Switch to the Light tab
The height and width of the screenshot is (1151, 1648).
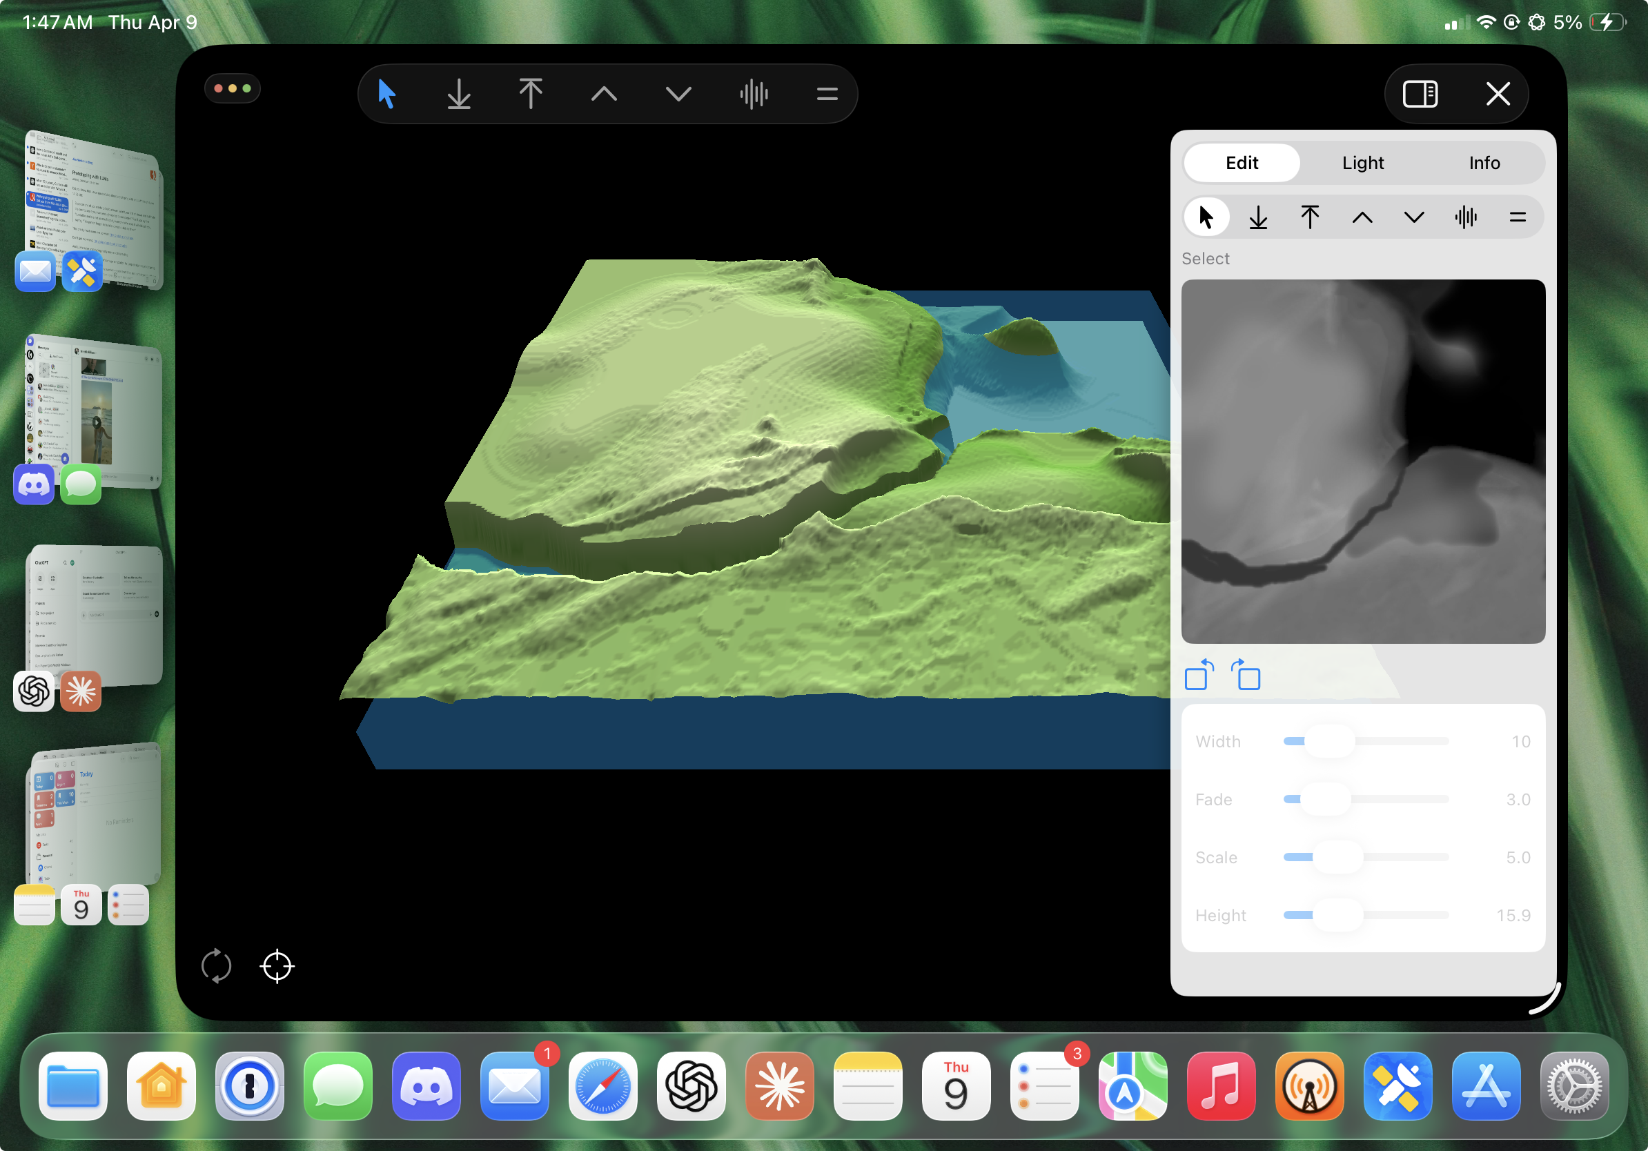click(1362, 163)
